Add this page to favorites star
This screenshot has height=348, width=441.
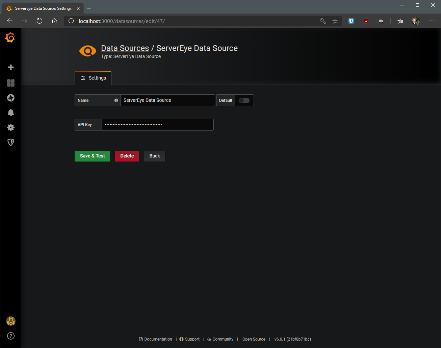335,21
